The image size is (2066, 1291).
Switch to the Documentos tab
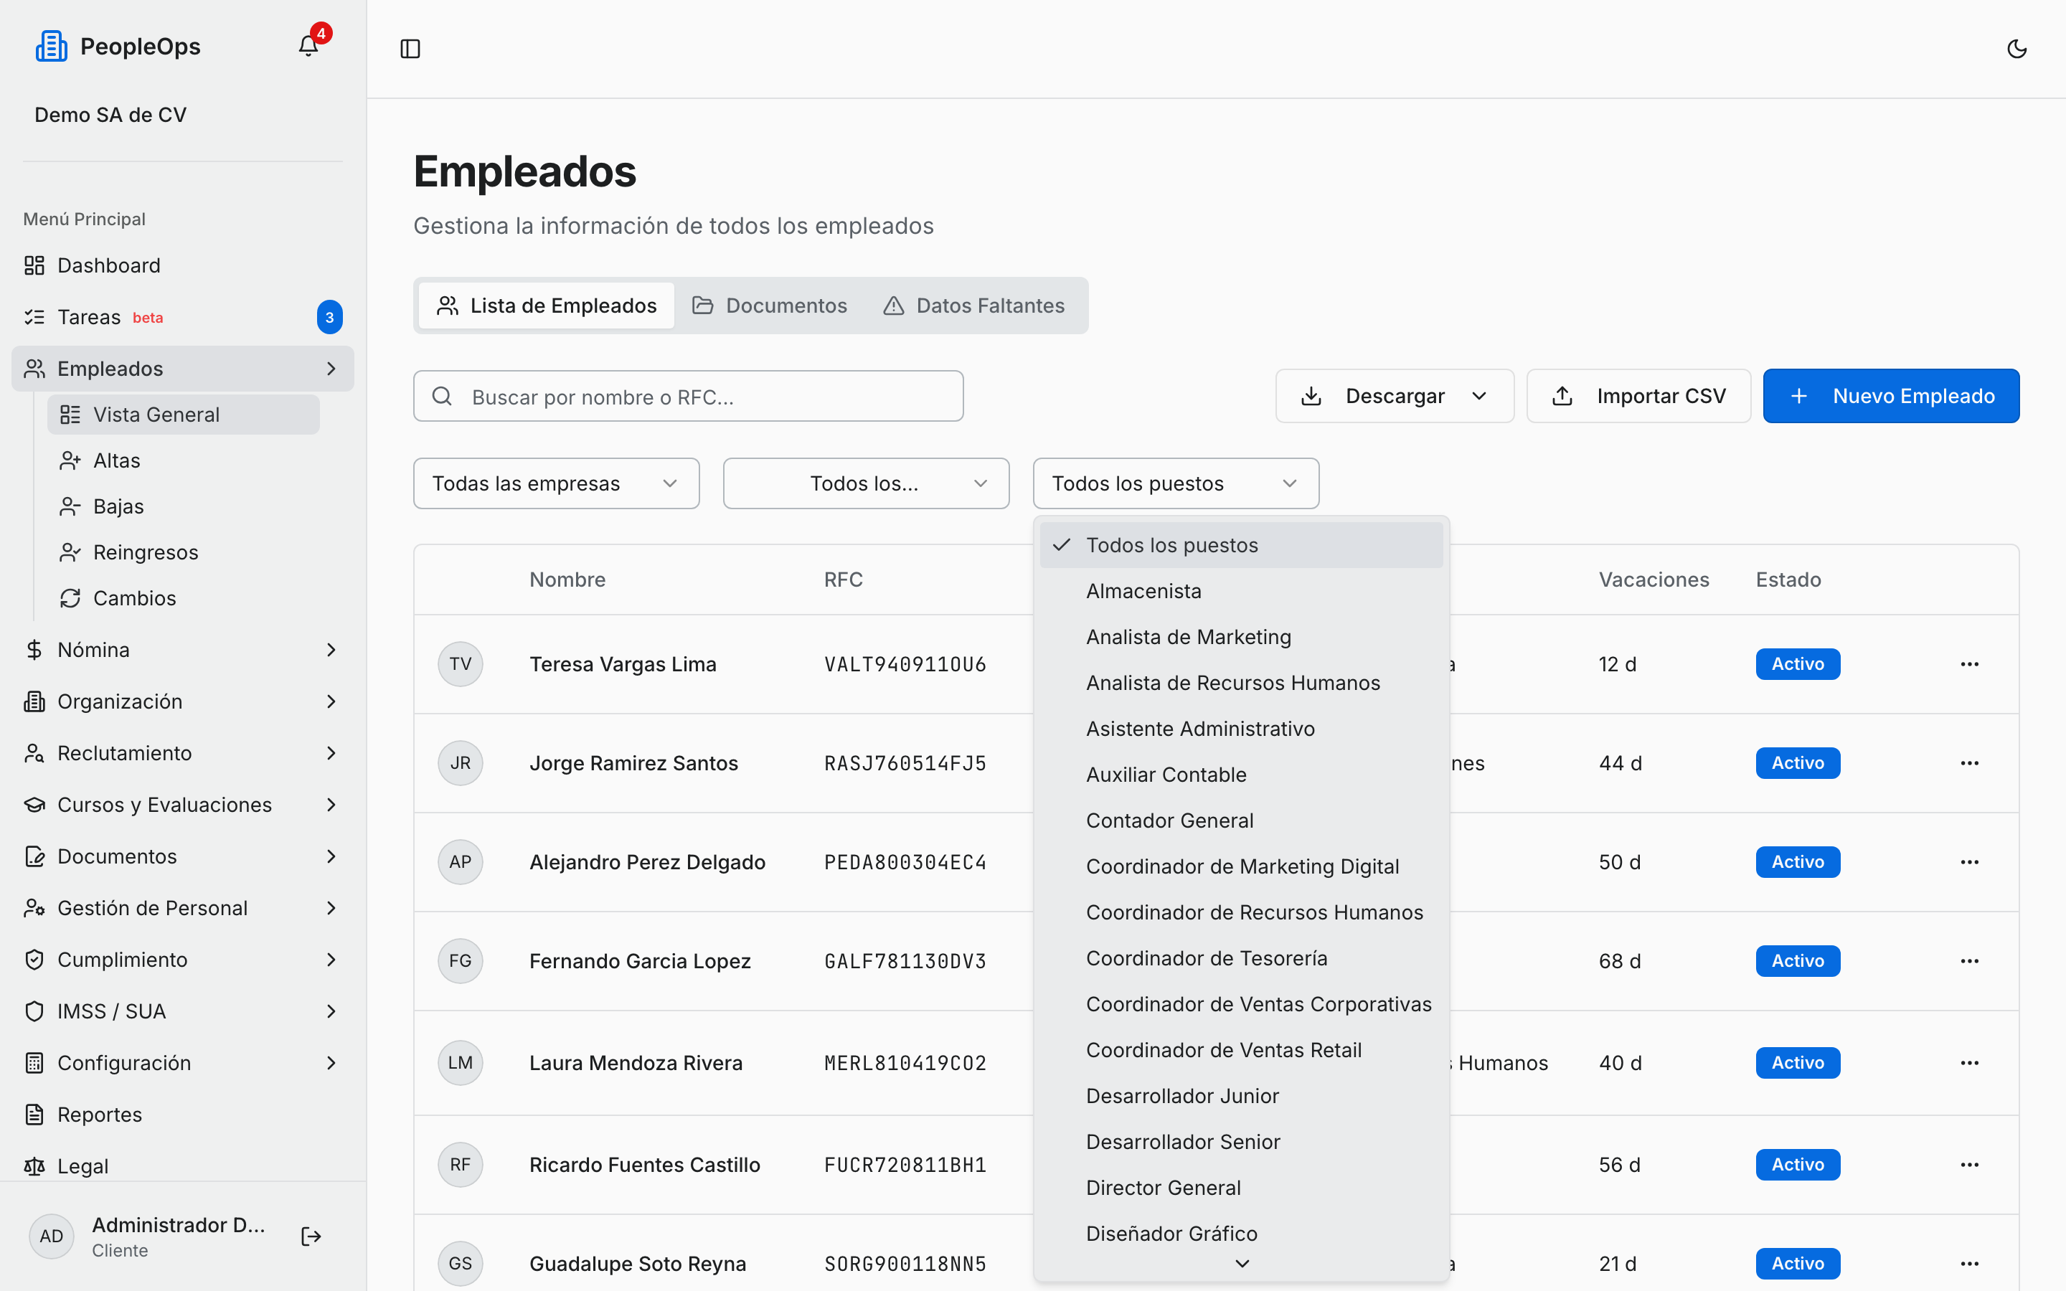pos(769,306)
